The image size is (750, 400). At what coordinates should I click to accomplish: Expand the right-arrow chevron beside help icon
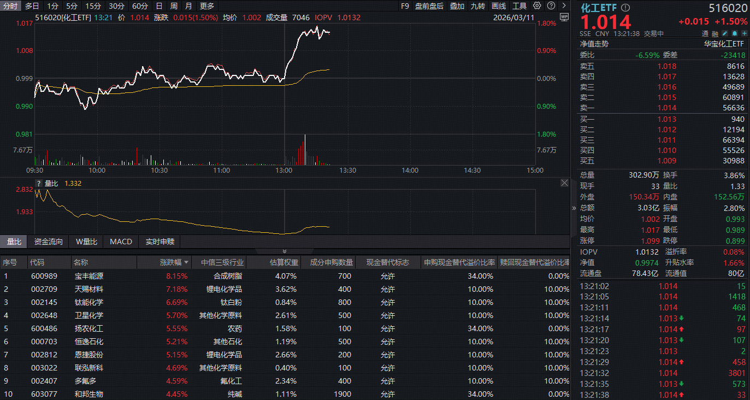(x=564, y=5)
